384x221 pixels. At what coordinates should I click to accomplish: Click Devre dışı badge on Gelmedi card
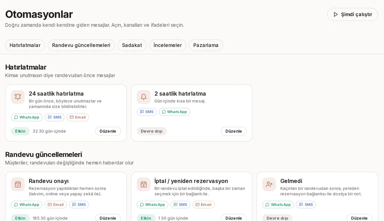[277, 218]
